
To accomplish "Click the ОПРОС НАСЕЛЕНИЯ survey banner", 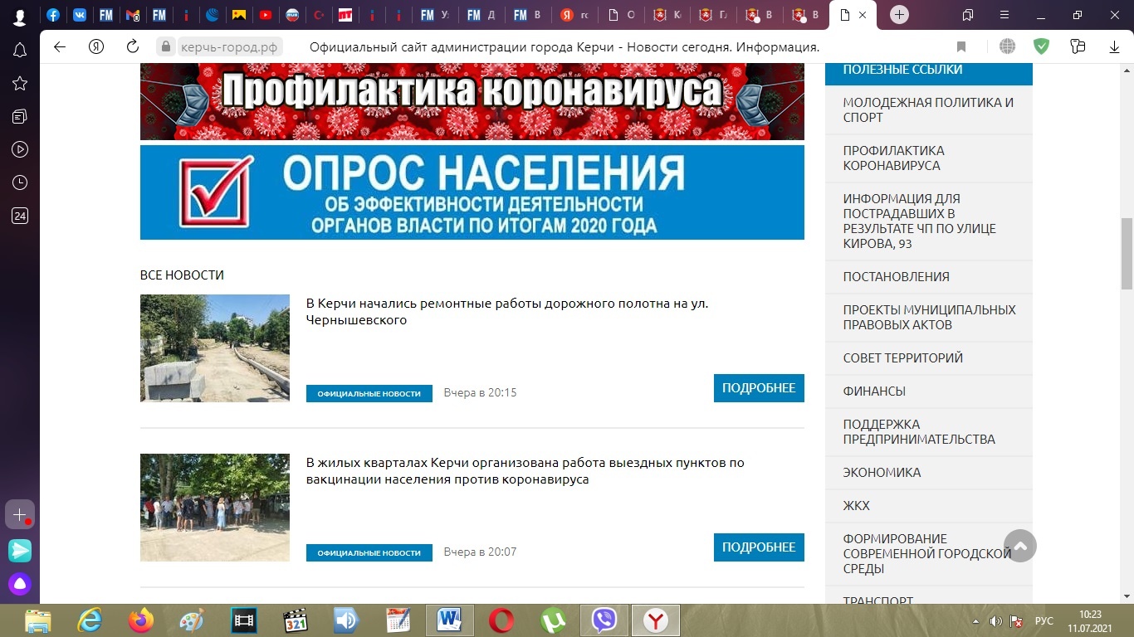I will tap(472, 192).
